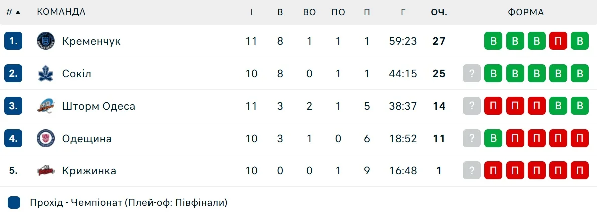Click the Шторм Одеса team logo
Screen dimensions: 597x212
pos(46,106)
